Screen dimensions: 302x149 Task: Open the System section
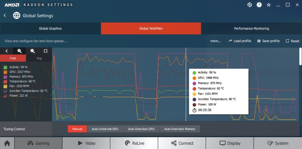(x=278, y=143)
